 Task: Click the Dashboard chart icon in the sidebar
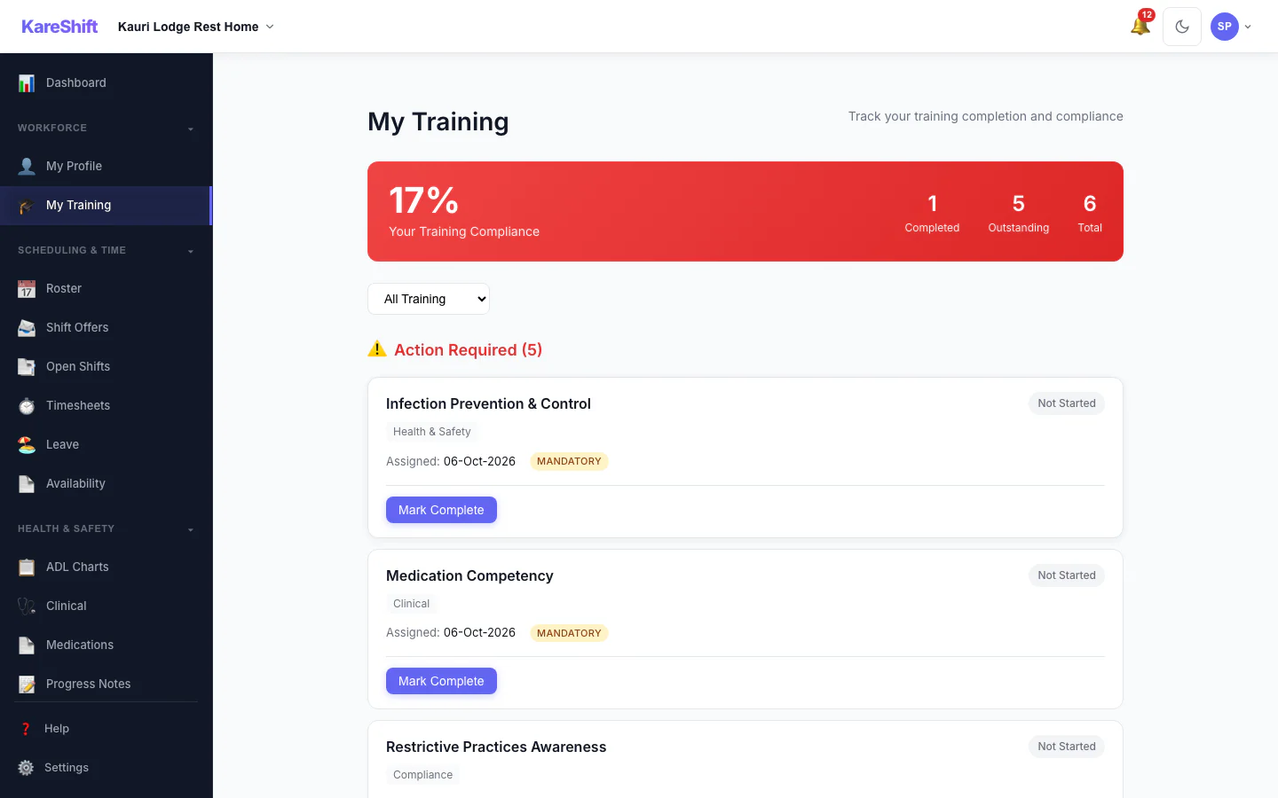(27, 83)
